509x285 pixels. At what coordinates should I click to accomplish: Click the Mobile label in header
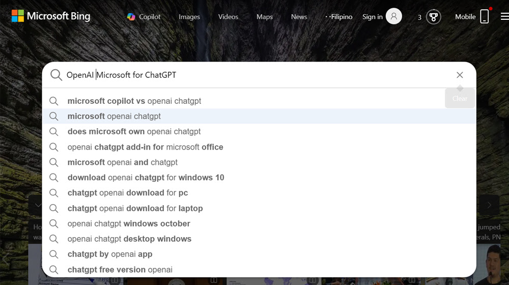pyautogui.click(x=465, y=17)
